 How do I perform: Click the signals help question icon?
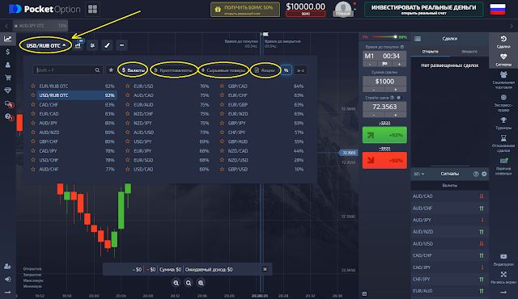click(476, 174)
